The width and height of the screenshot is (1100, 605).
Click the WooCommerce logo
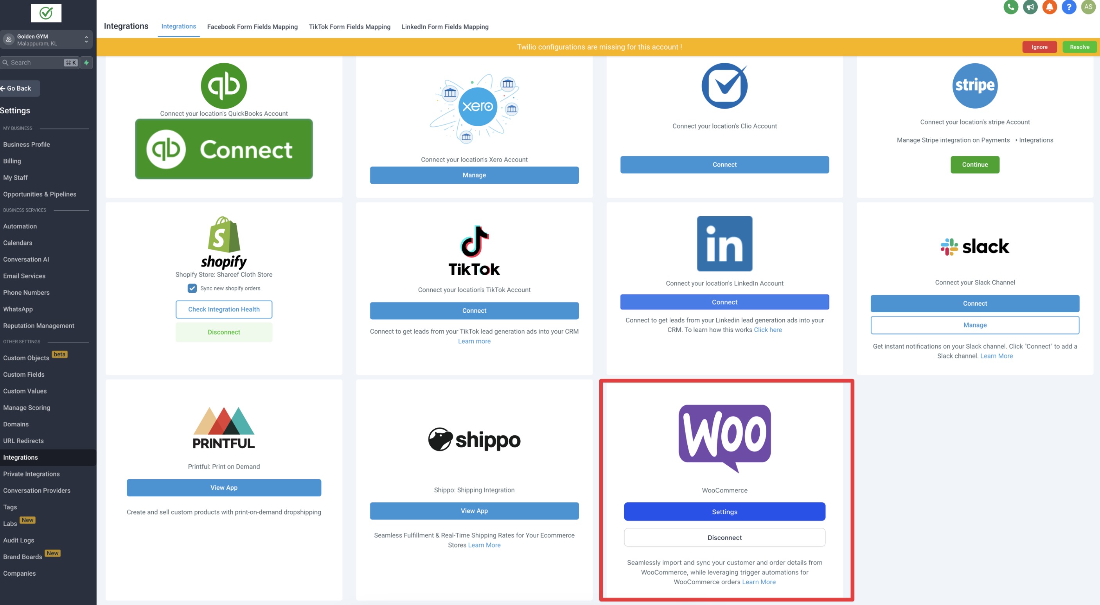coord(724,438)
